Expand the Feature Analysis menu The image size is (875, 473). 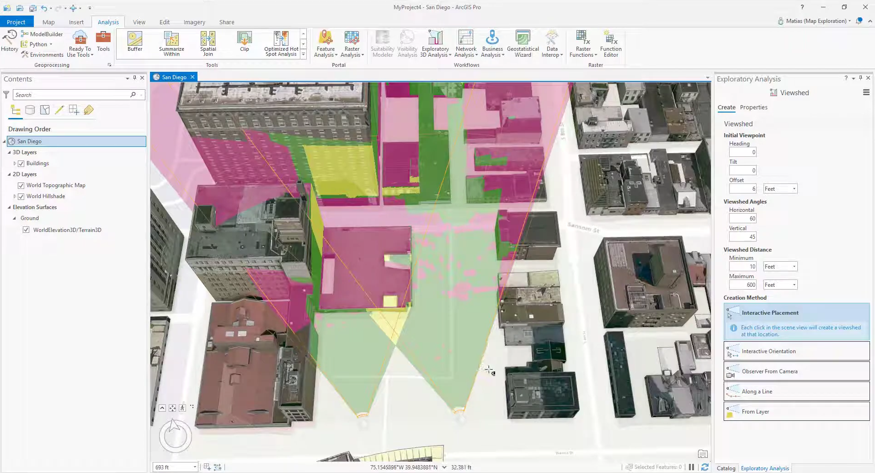(326, 44)
